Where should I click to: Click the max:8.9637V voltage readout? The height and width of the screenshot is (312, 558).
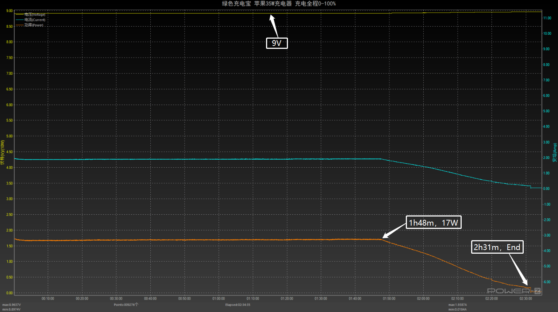12,305
